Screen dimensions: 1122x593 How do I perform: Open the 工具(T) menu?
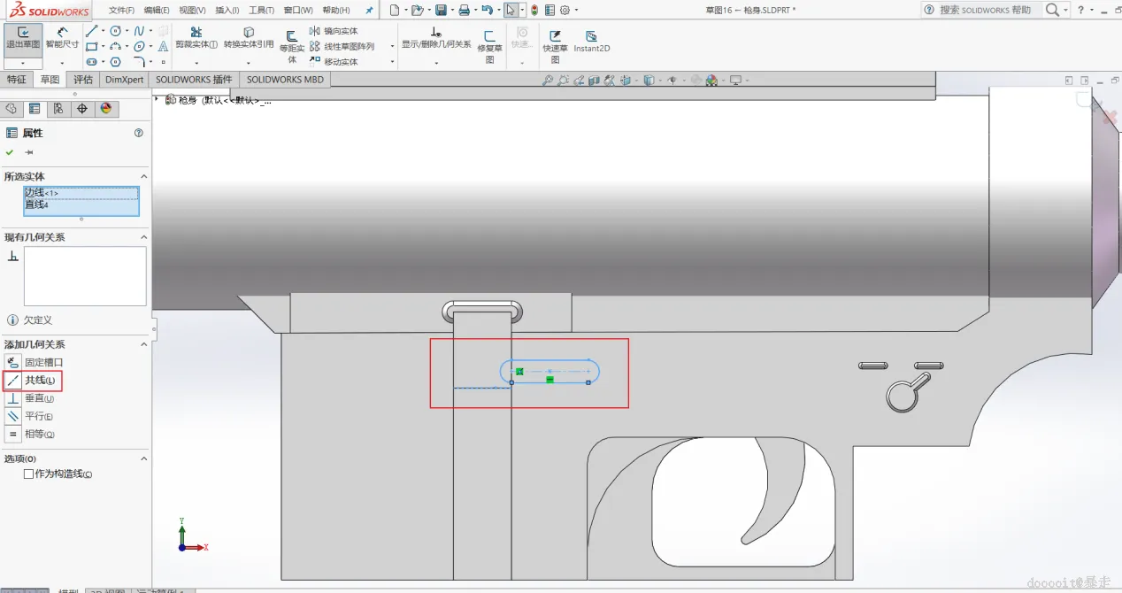[x=261, y=10]
